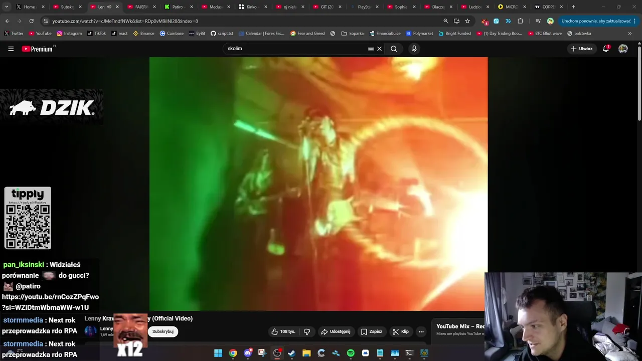Open OBS Studio from the taskbar

coord(277,353)
